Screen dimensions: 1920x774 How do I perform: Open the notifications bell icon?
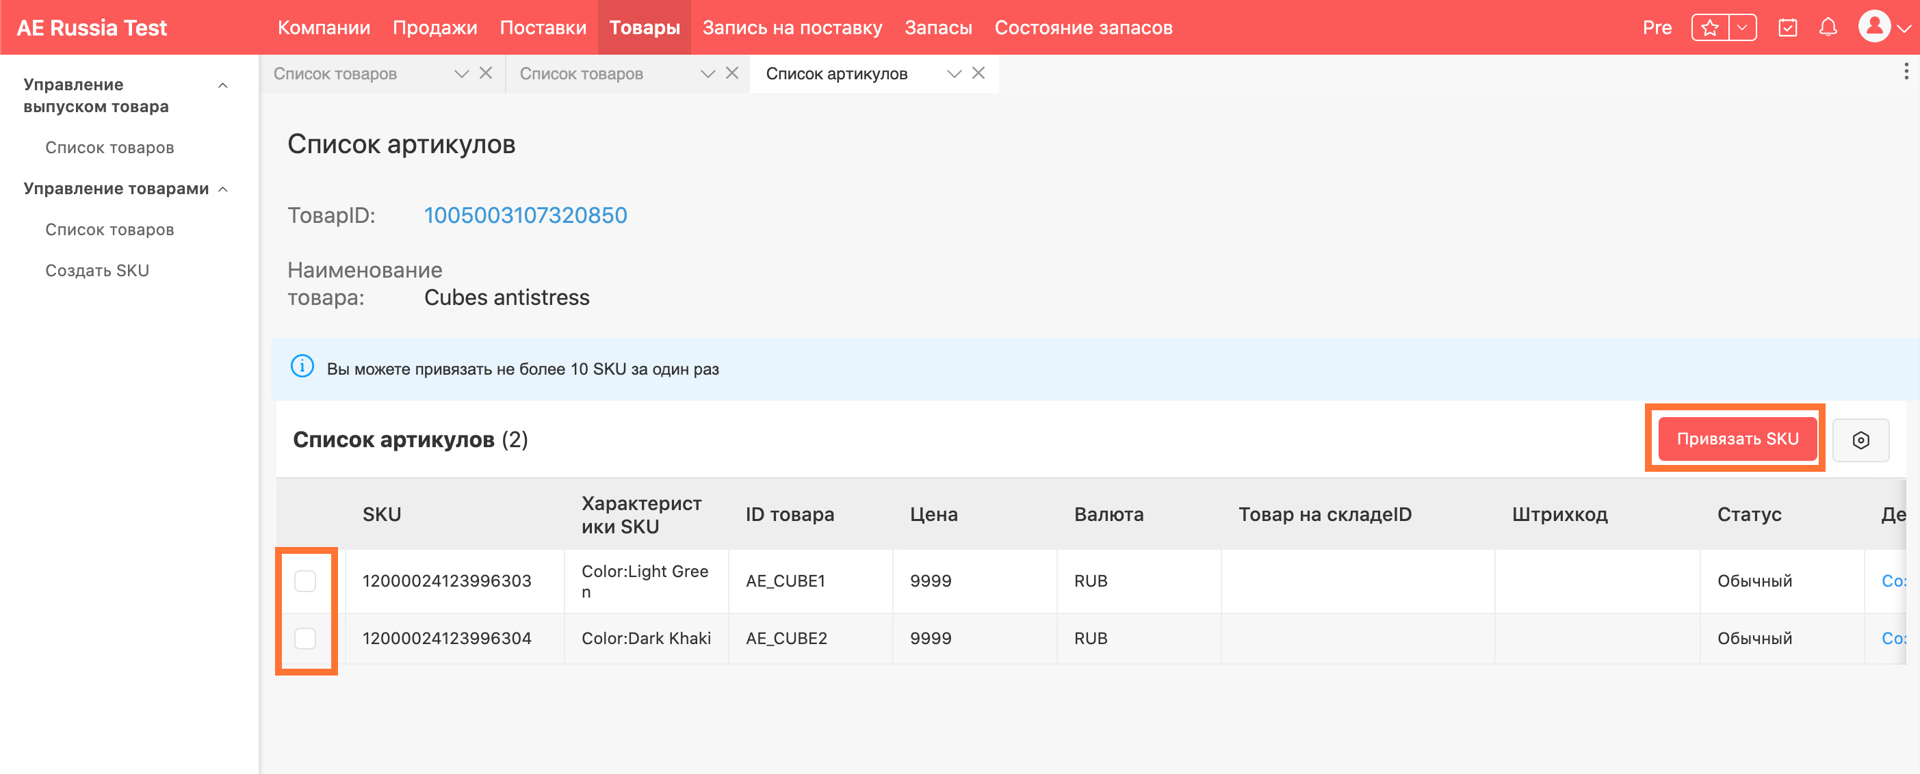[1828, 27]
